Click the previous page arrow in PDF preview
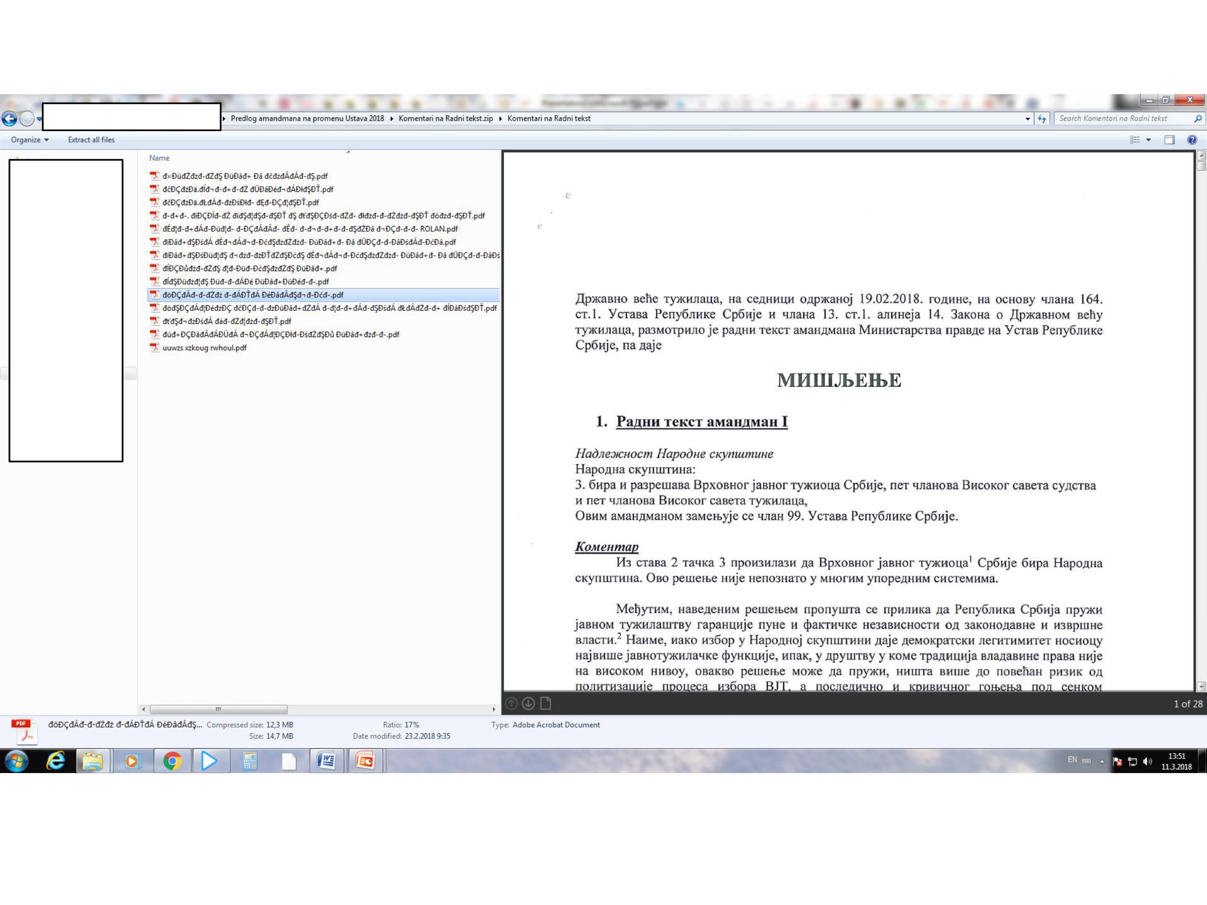The width and height of the screenshot is (1207, 905). click(511, 704)
